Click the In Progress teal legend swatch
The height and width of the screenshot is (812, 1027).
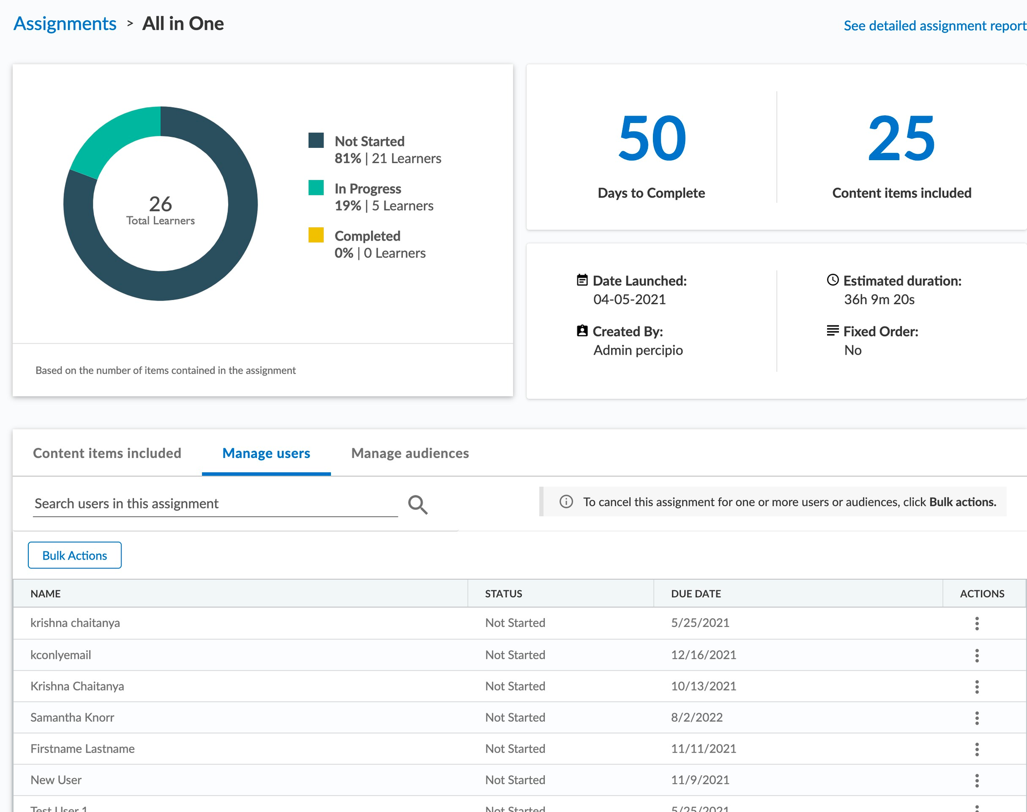(x=316, y=187)
